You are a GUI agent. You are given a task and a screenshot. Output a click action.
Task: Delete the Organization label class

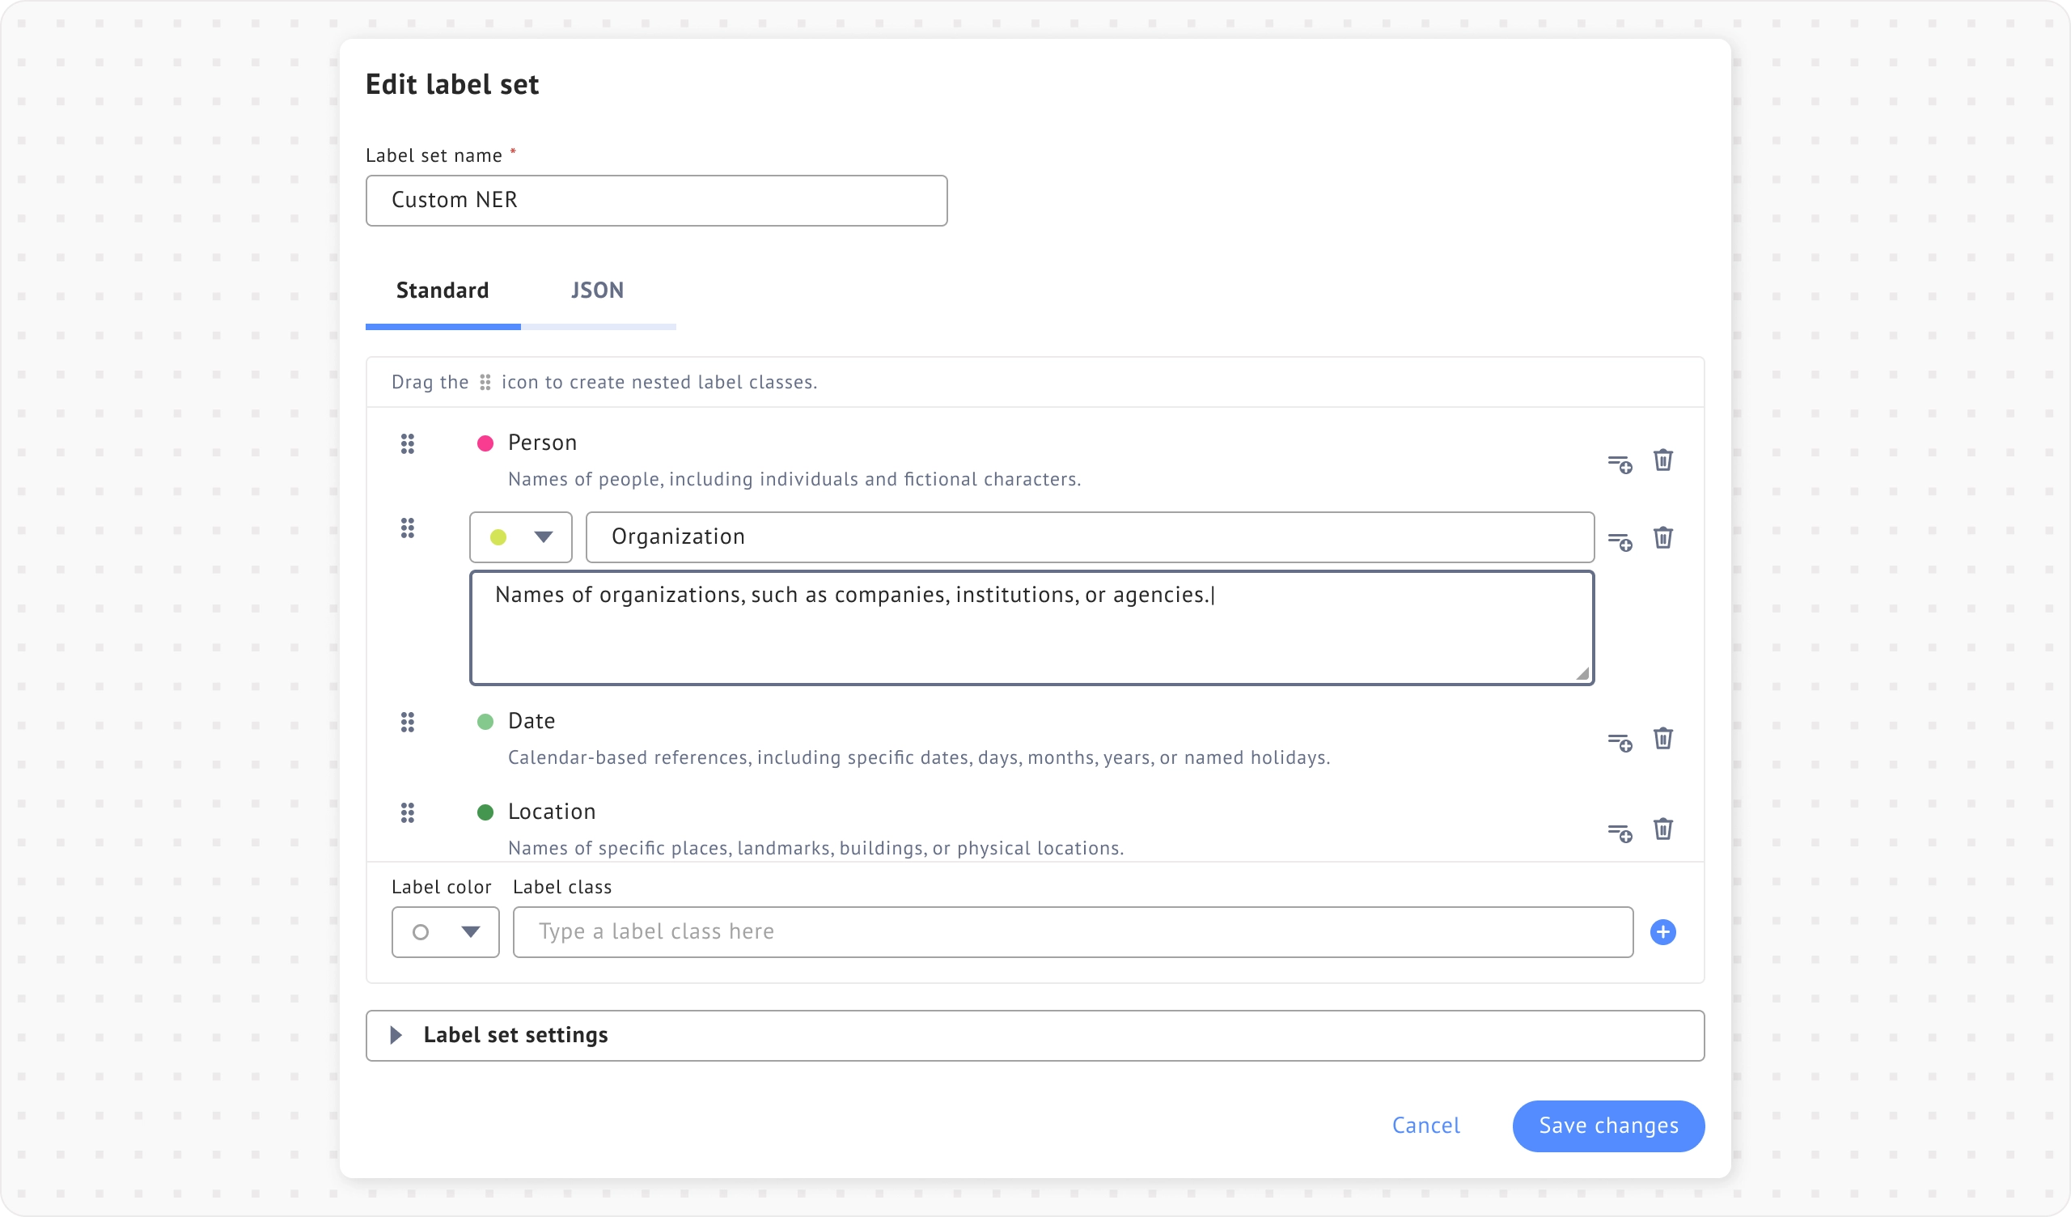click(1662, 538)
